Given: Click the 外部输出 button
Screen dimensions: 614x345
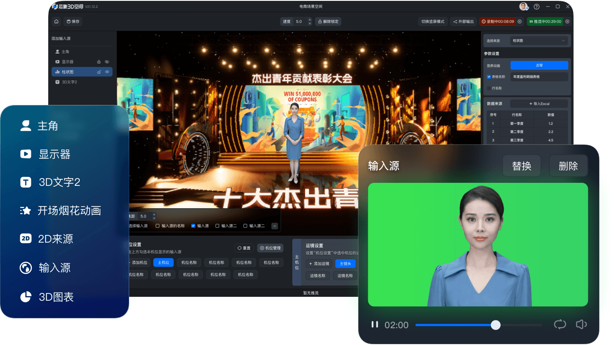Looking at the screenshot, I should 463,22.
